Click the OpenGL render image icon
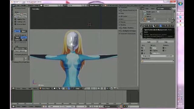 coord(115,88)
